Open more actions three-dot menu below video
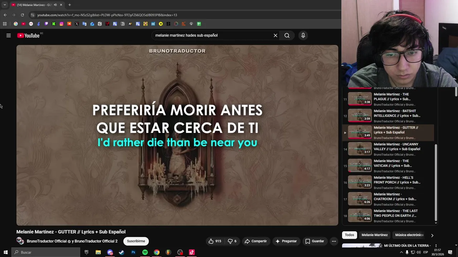Image resolution: width=458 pixels, height=257 pixels. coord(334,241)
